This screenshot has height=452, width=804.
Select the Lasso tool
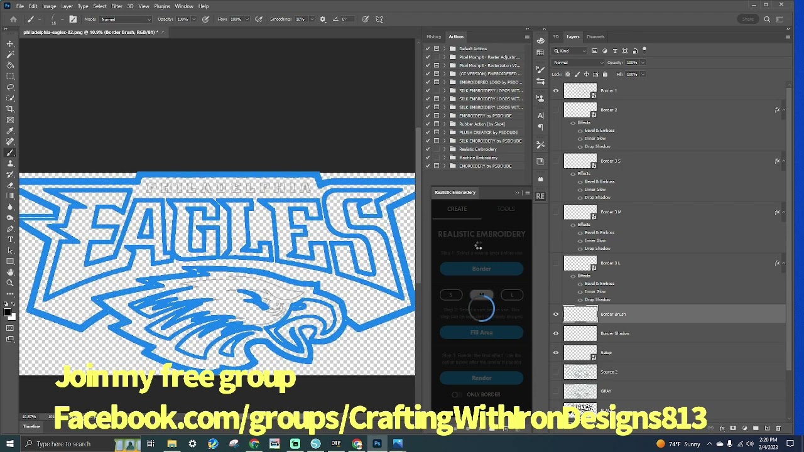pyautogui.click(x=10, y=87)
